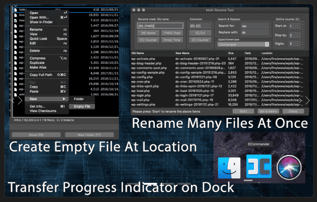Click Start in Multi-Rename Tool

click(x=243, y=111)
